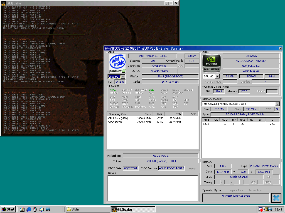Select the CPU Status row
Viewport: 285px width, 213px height.
pyautogui.click(x=153, y=122)
